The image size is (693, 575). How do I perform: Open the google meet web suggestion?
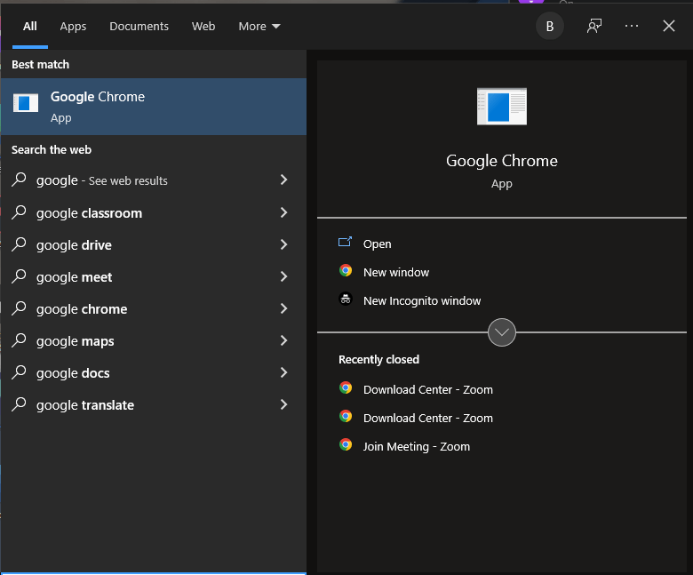pos(75,277)
